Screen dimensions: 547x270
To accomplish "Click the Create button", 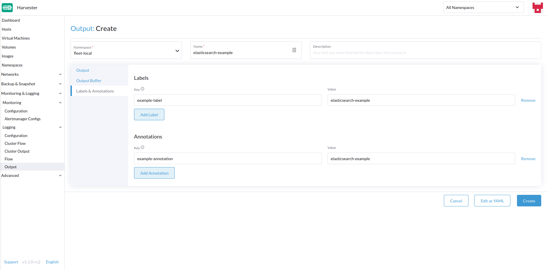I will (529, 201).
